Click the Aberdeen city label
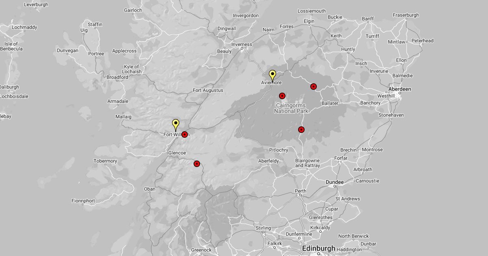This screenshot has width=488, height=256. pyautogui.click(x=399, y=89)
